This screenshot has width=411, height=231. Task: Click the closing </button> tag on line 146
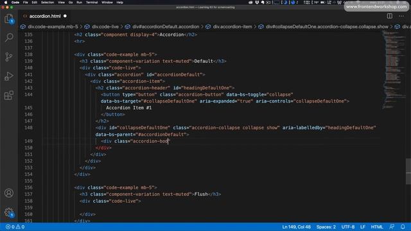point(113,114)
